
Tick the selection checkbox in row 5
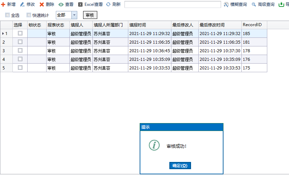(x=20, y=68)
